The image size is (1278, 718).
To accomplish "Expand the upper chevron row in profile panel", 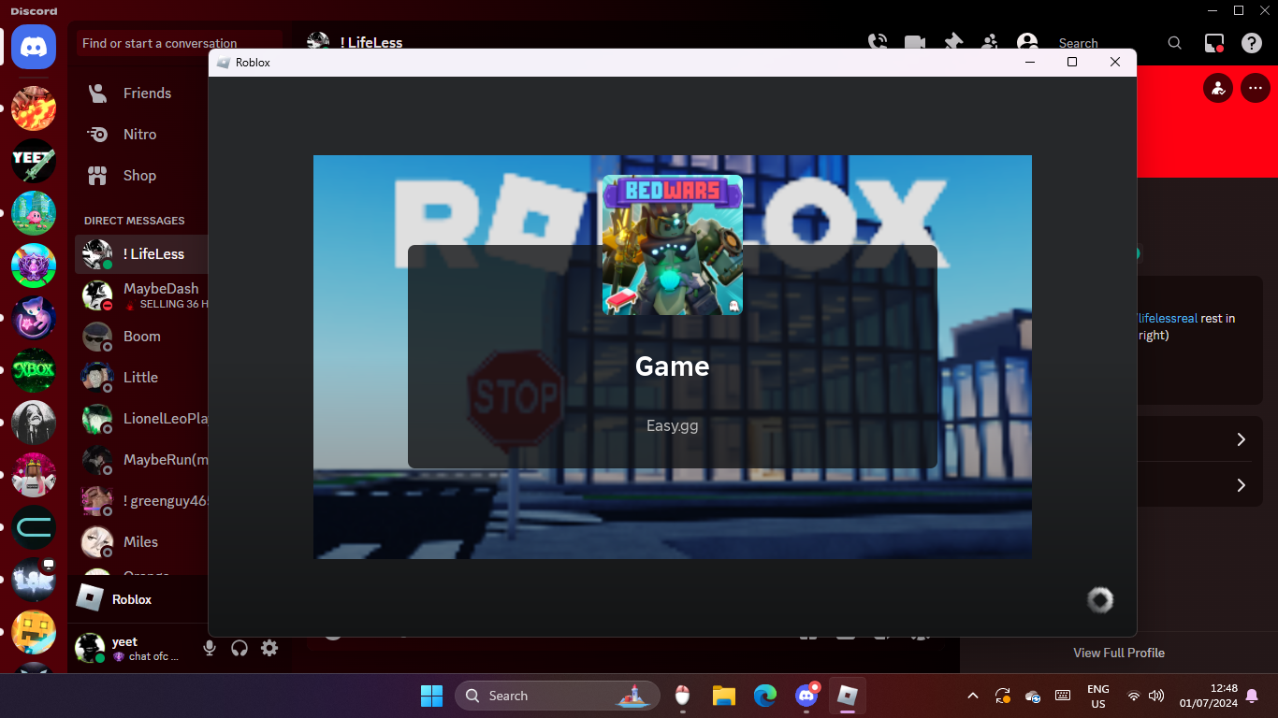I will [x=1241, y=439].
